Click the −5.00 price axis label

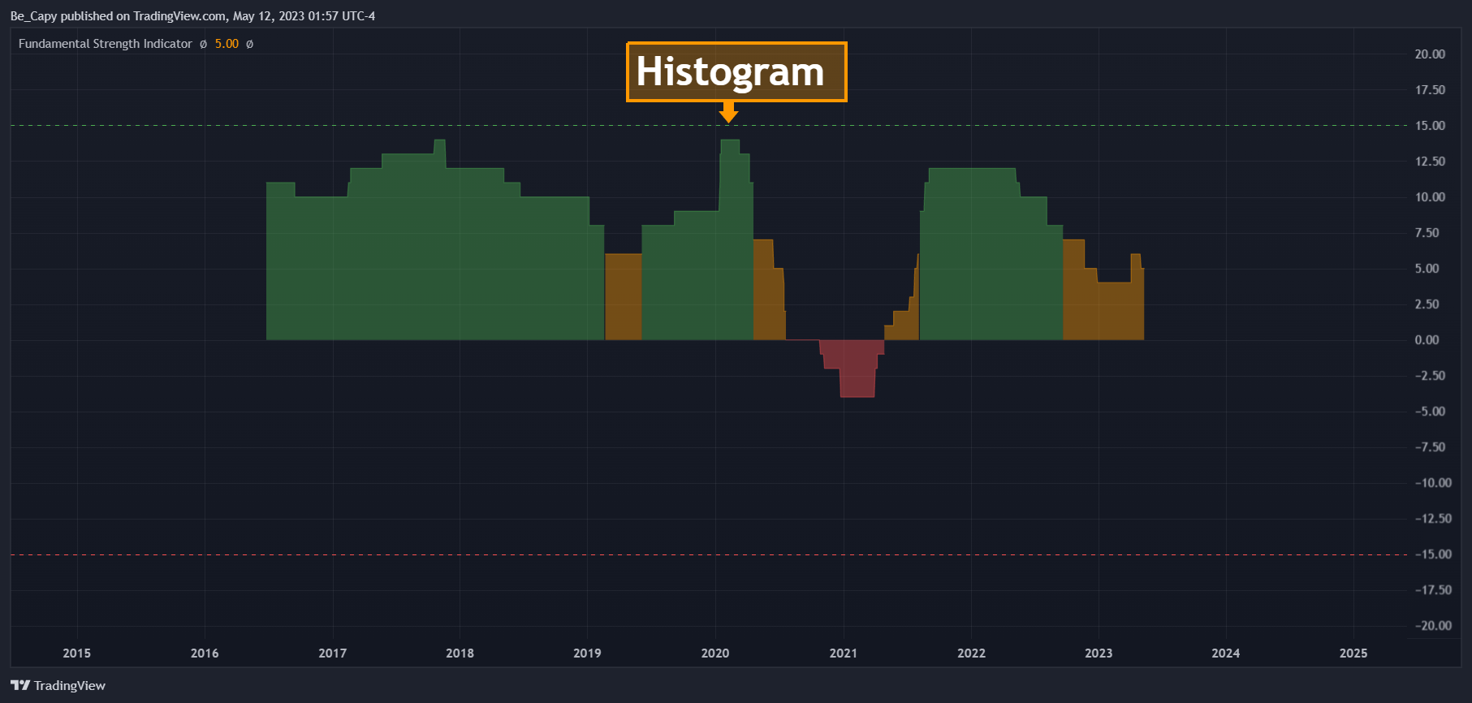click(1430, 412)
